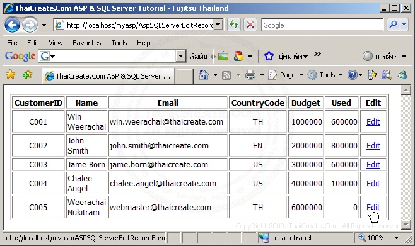Click the CustomerID column header
Screen dimensions: 415x246
(38, 103)
